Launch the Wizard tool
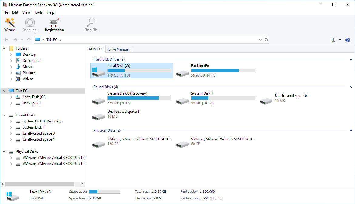This screenshot has width=355, height=204. pos(10,25)
